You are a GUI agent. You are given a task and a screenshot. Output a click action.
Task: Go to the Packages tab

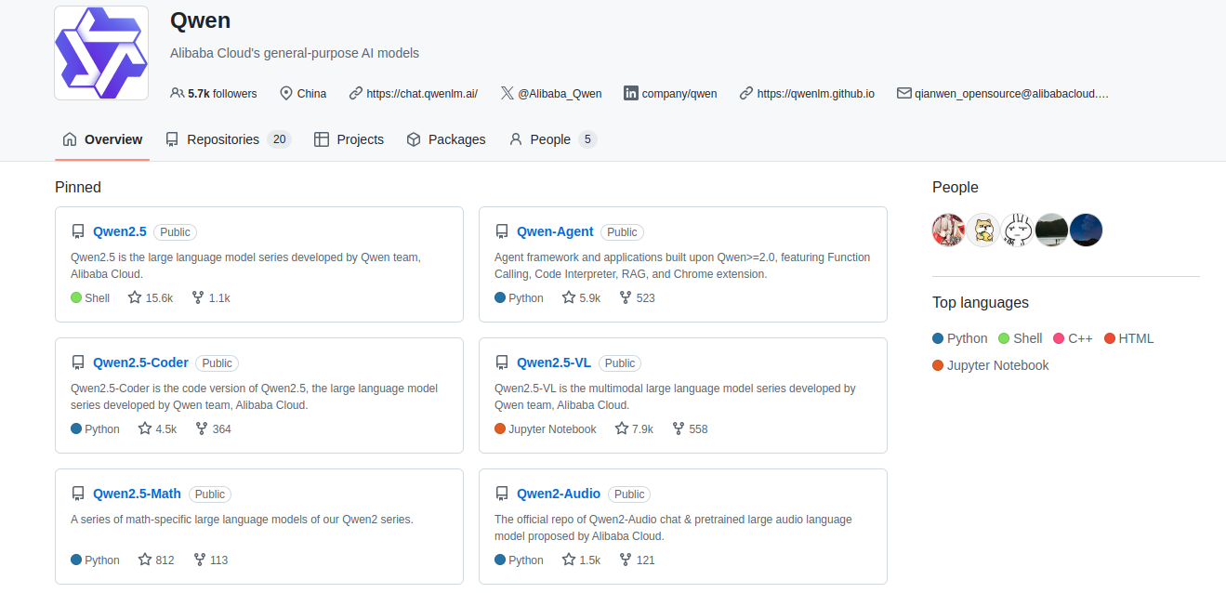(446, 139)
